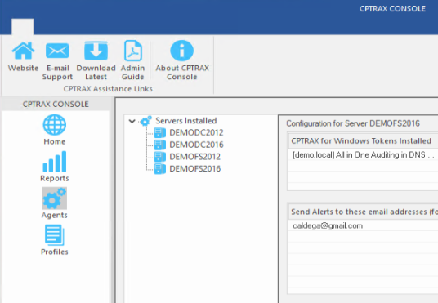Click the Profiles label in sidebar
438x303 pixels.
pyautogui.click(x=55, y=252)
